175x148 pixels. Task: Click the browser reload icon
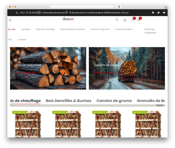pos(114,7)
